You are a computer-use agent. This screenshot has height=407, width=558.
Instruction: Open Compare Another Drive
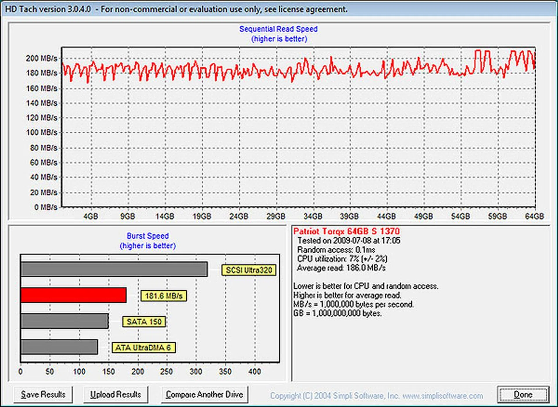pyautogui.click(x=204, y=395)
